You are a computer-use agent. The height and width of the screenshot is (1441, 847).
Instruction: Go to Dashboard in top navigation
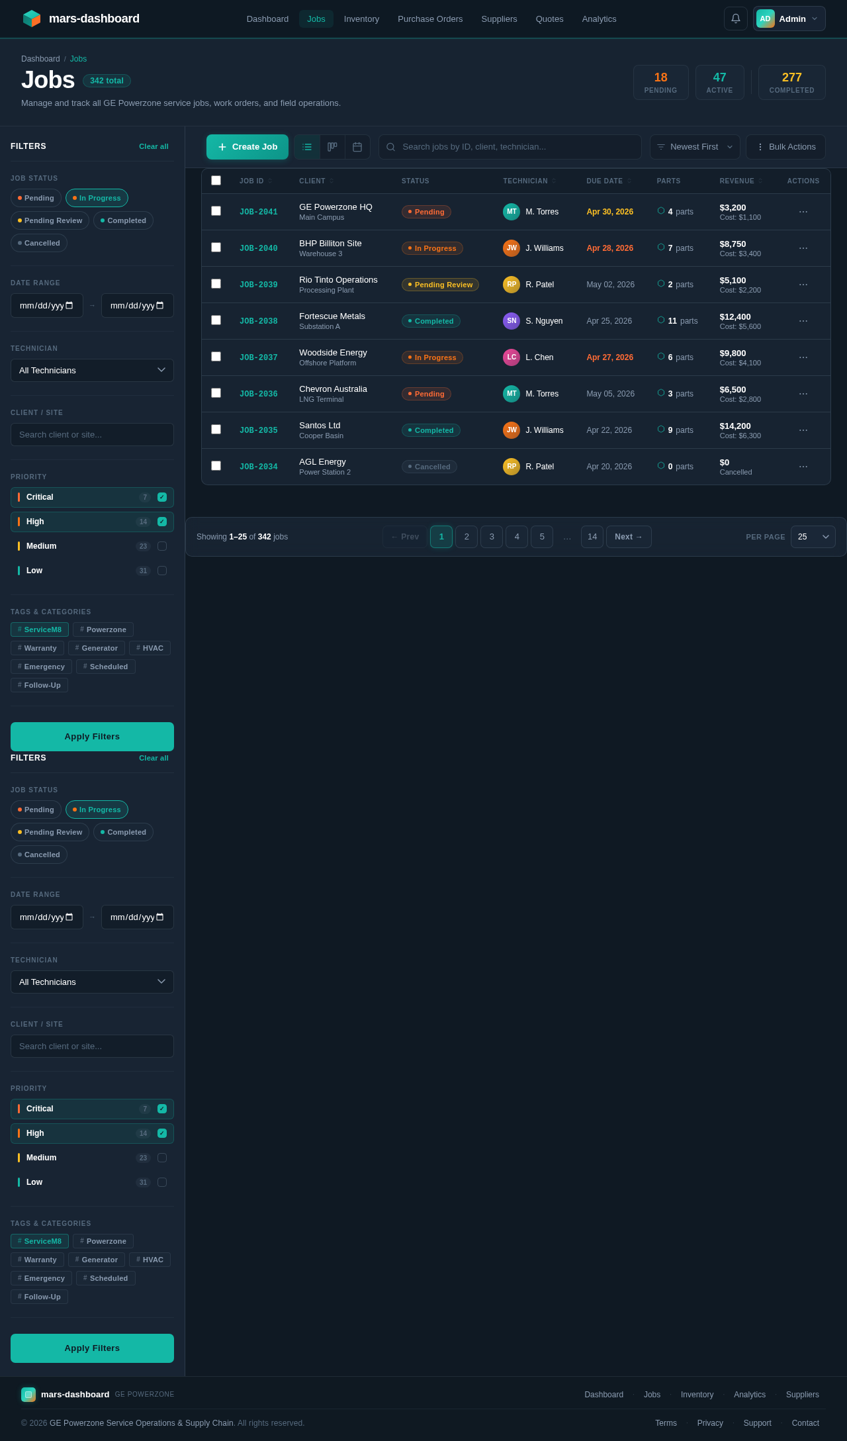(x=267, y=19)
